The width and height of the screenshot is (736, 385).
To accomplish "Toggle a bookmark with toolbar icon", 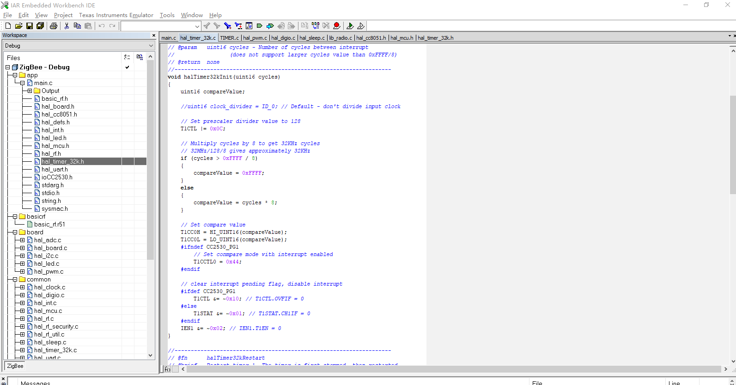I will click(x=259, y=26).
